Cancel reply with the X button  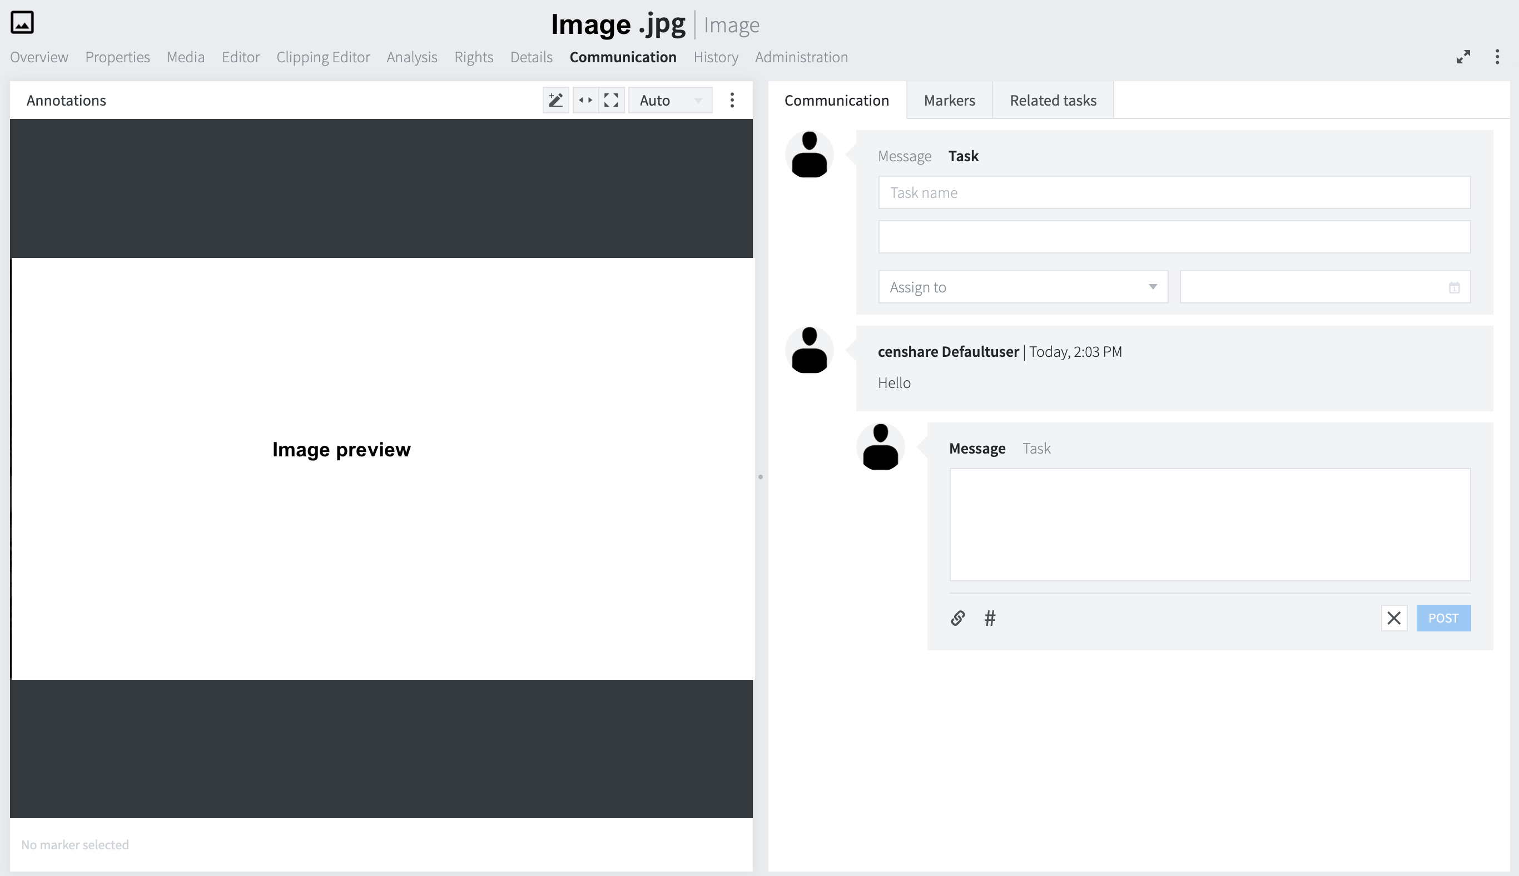[1393, 618]
